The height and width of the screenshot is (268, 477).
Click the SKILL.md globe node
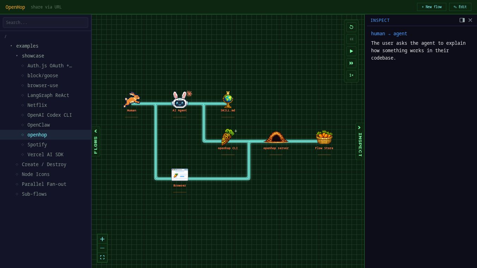pos(228,100)
